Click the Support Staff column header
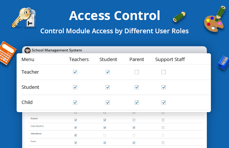 (x=170, y=59)
